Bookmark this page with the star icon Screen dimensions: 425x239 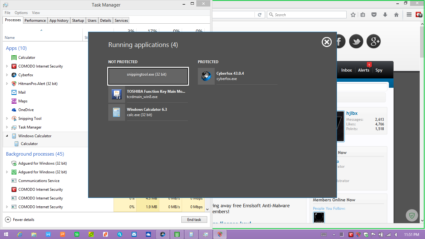[x=353, y=15]
